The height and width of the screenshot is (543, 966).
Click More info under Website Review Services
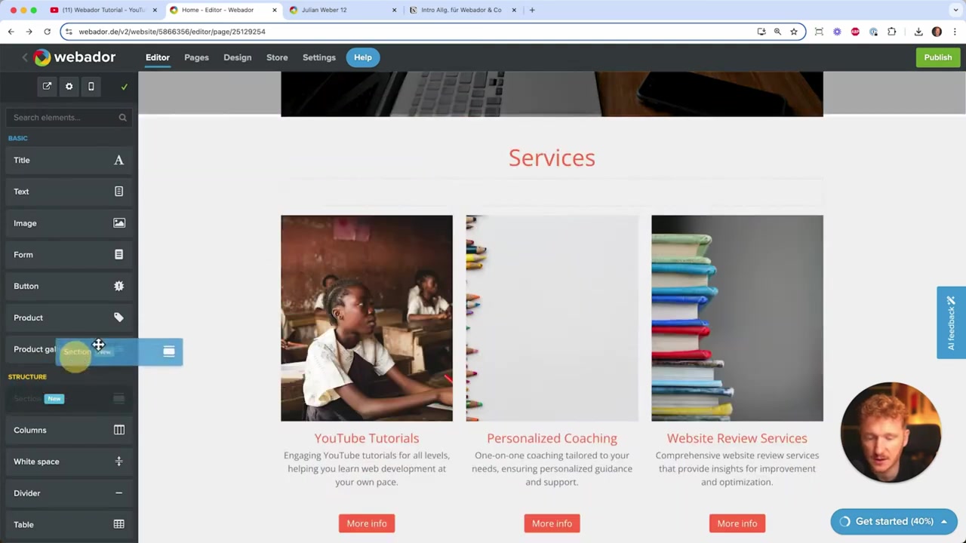[737, 523]
